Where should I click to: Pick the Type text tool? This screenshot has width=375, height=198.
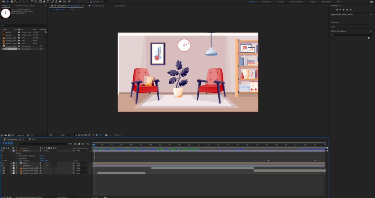pos(48,1)
